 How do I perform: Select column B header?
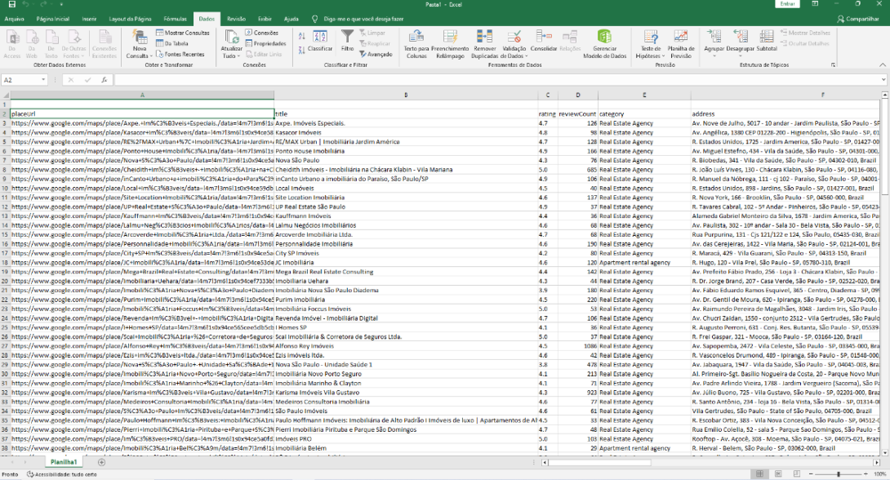[406, 95]
